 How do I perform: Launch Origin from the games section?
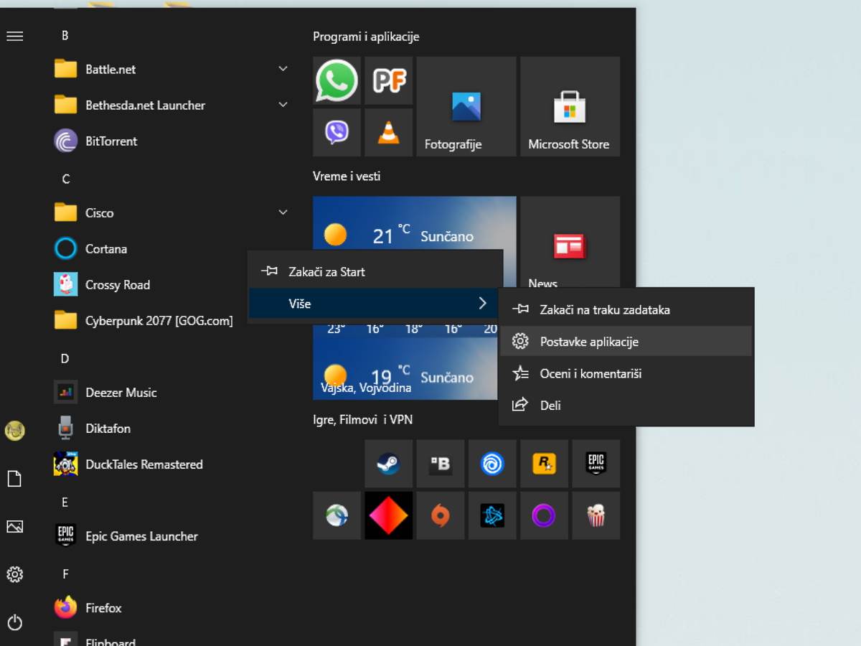[440, 515]
